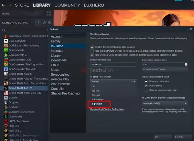Choose Bottom-right in the FPS counter list
The height and width of the screenshot is (141, 194).
click(x=98, y=99)
